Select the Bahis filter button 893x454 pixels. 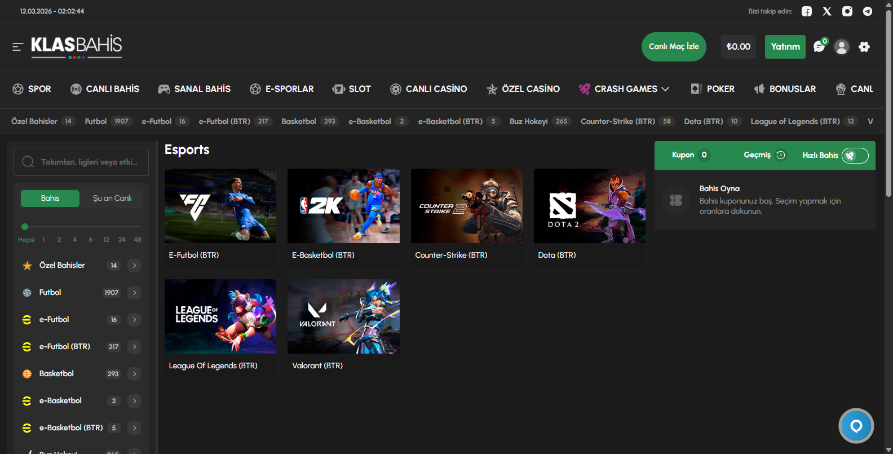coord(50,198)
